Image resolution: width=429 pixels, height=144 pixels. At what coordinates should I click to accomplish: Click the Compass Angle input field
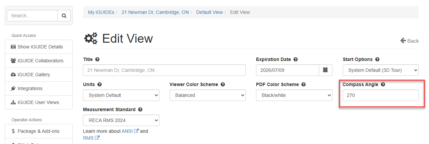tap(380, 95)
